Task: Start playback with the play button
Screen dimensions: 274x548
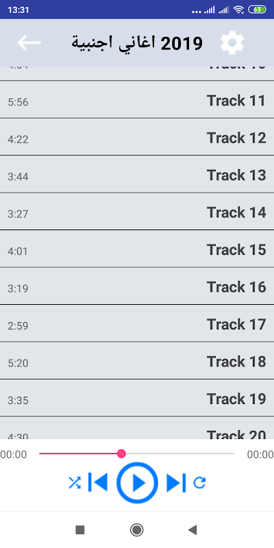Action: [137, 483]
